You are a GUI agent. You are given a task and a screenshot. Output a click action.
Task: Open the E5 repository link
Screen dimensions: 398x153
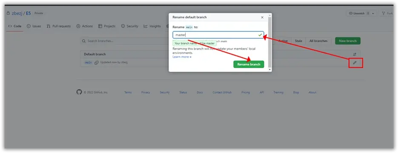[29, 14]
